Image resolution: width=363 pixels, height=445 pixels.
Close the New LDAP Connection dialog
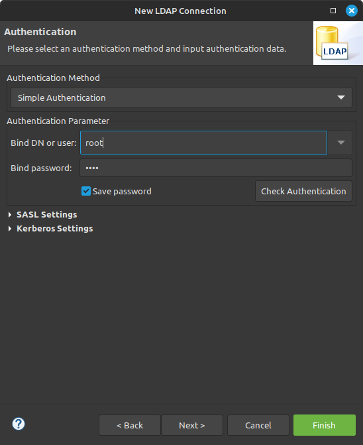351,11
